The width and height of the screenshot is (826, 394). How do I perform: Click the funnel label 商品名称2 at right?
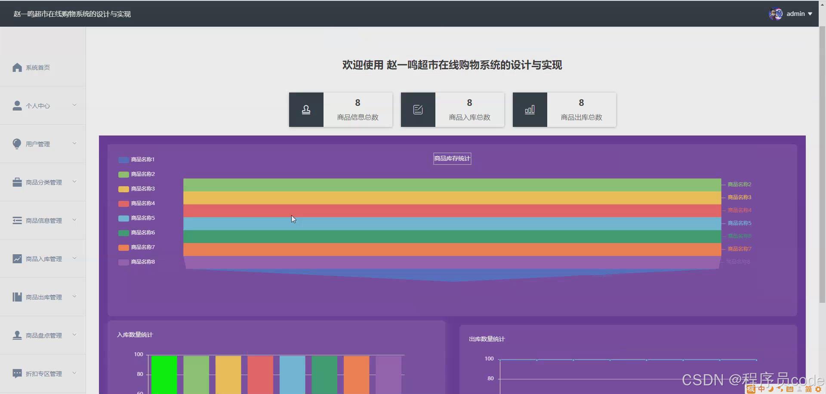(x=739, y=185)
